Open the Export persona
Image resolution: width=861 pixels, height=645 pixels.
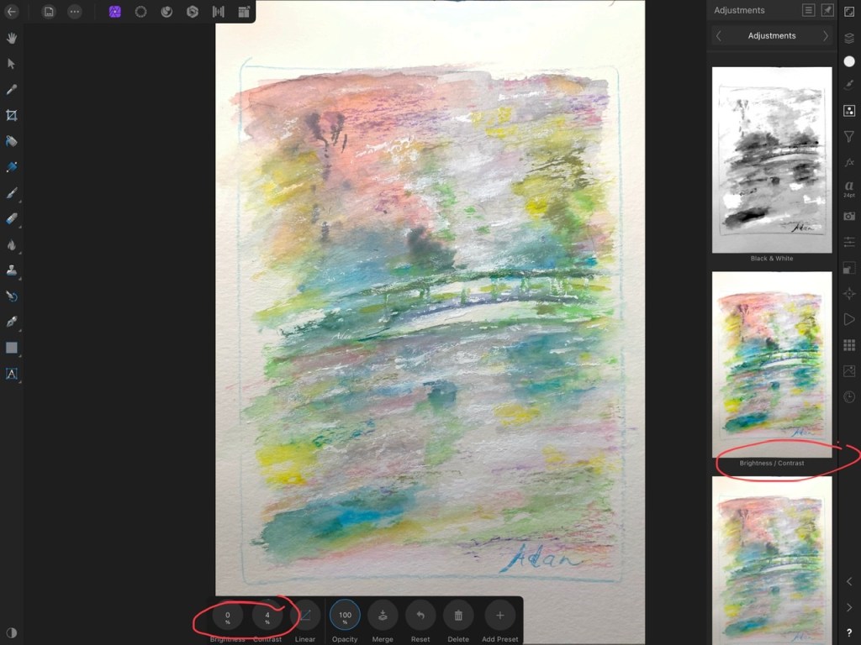245,12
